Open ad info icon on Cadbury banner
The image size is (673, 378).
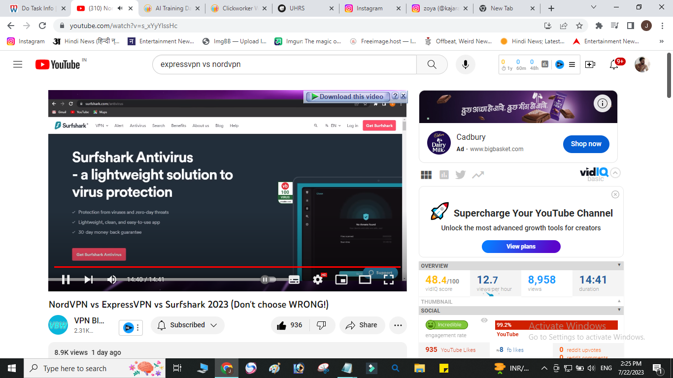(602, 103)
